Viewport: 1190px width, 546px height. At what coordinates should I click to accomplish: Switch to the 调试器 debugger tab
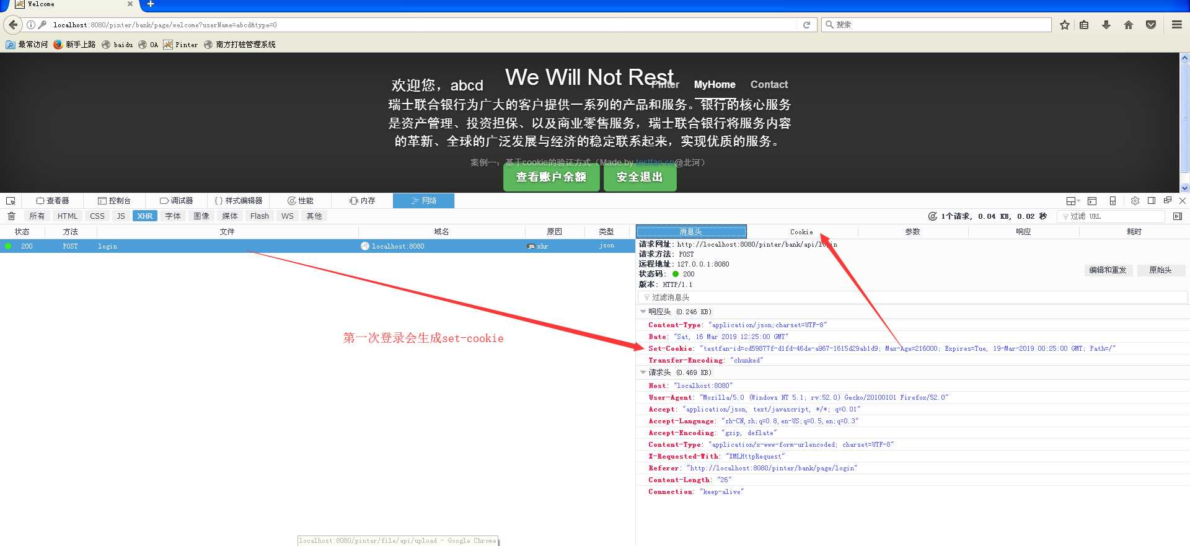coord(177,201)
